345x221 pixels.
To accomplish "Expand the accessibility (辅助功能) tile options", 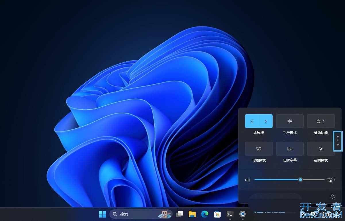I will click(321, 121).
